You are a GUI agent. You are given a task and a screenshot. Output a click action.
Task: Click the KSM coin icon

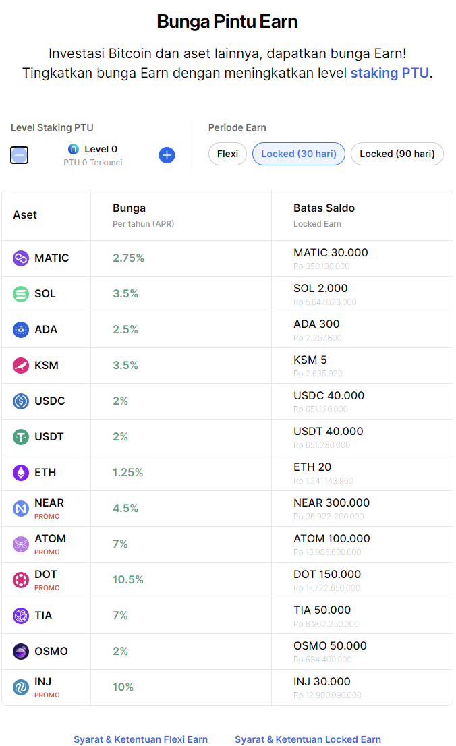20,366
